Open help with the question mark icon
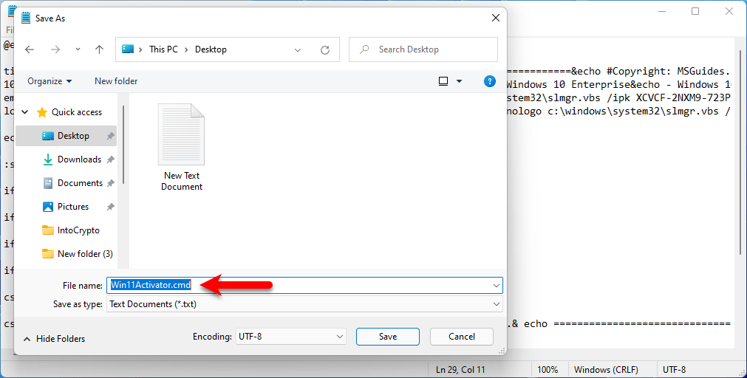This screenshot has height=378, width=747. tap(489, 81)
